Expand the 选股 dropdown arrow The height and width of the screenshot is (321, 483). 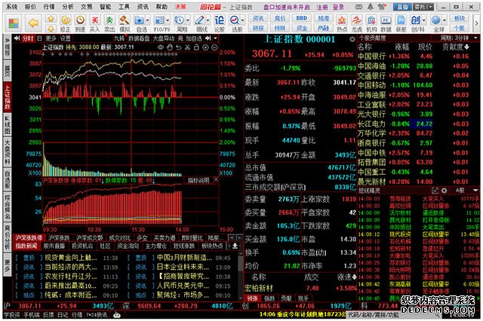coord(243,20)
